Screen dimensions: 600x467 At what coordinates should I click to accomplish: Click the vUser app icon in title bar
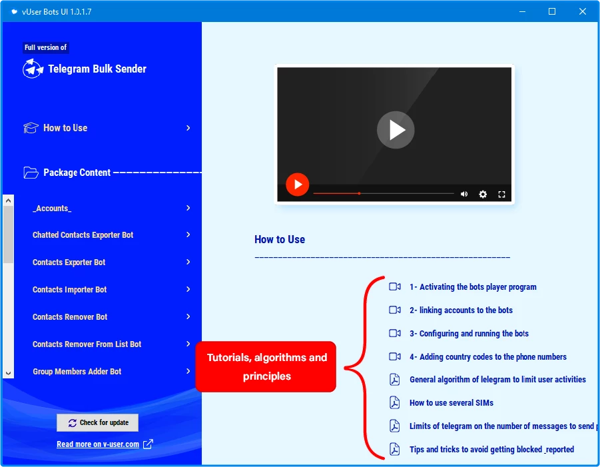coord(14,11)
